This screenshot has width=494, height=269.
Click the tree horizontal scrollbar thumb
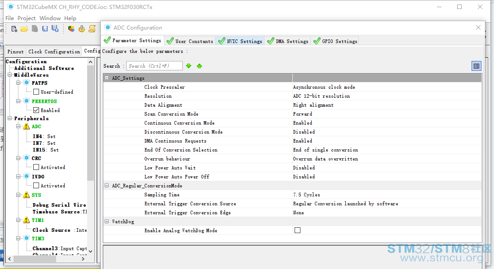pos(35,259)
